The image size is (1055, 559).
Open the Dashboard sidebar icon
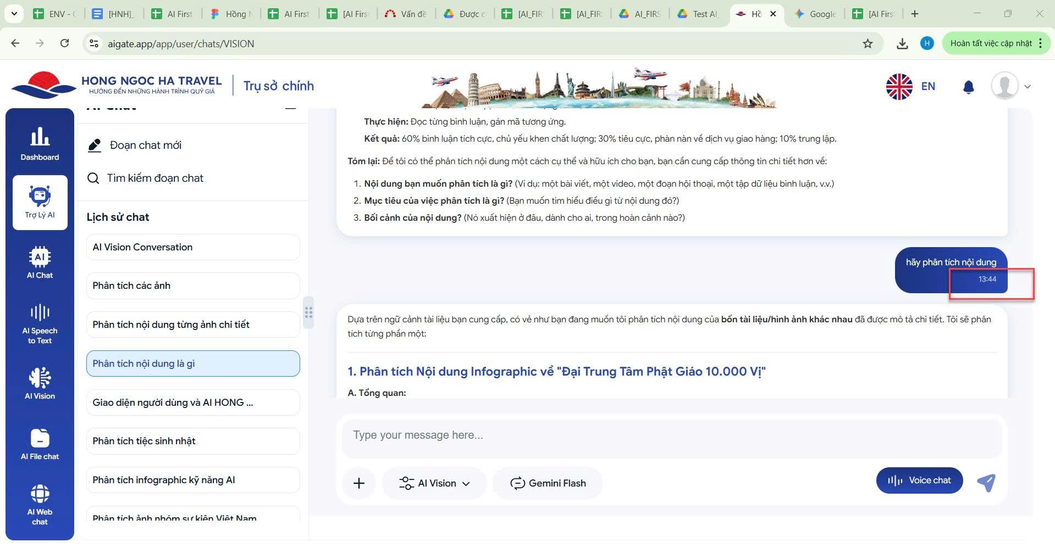(x=40, y=143)
